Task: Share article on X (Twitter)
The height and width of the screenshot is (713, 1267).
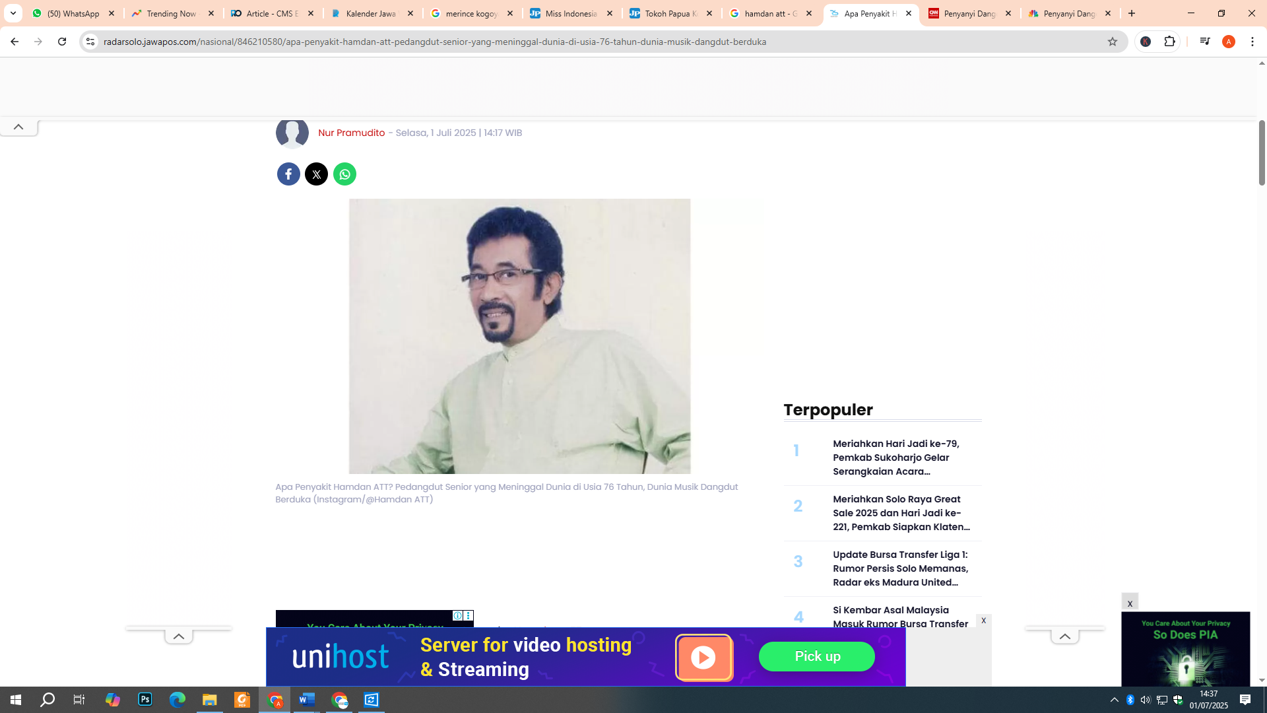Action: 316,174
